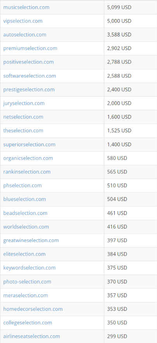Select airlineseatselection.com link

(31, 336)
